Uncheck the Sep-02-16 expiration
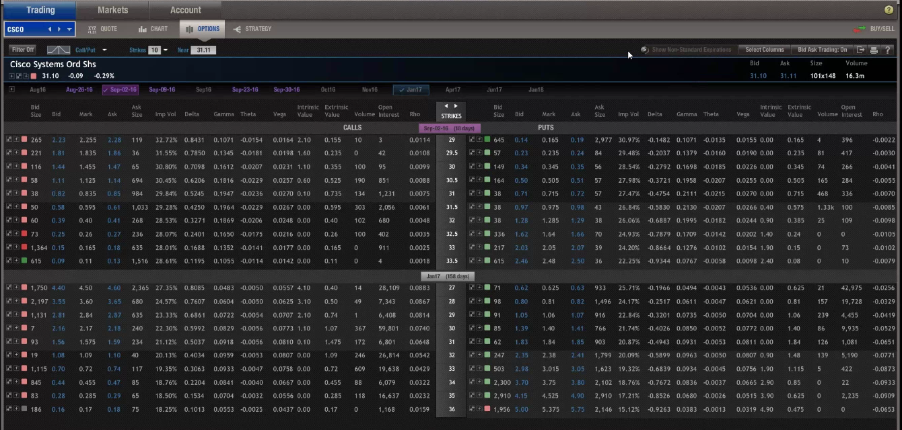Screen dimensions: 902x430 tap(120, 89)
